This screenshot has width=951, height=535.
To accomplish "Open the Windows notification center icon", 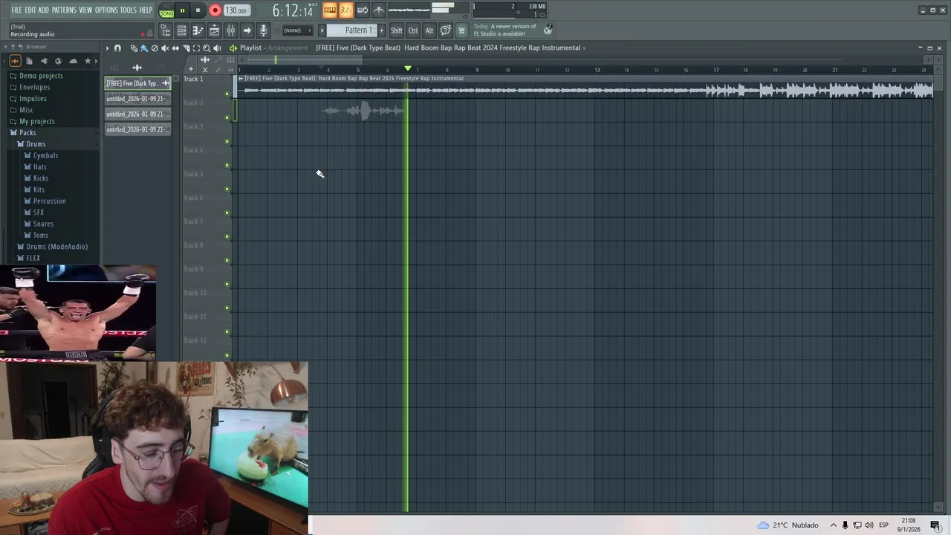I will point(935,525).
